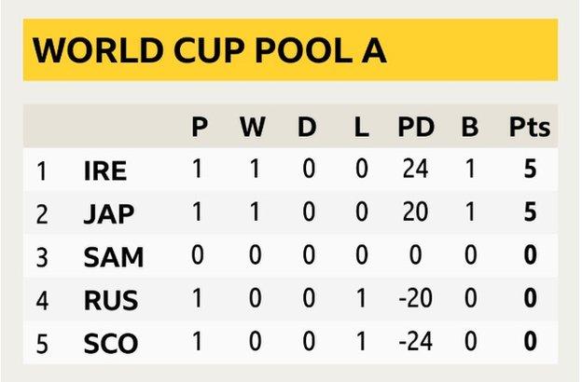Click the PD column header
The image size is (582, 382).
click(414, 129)
